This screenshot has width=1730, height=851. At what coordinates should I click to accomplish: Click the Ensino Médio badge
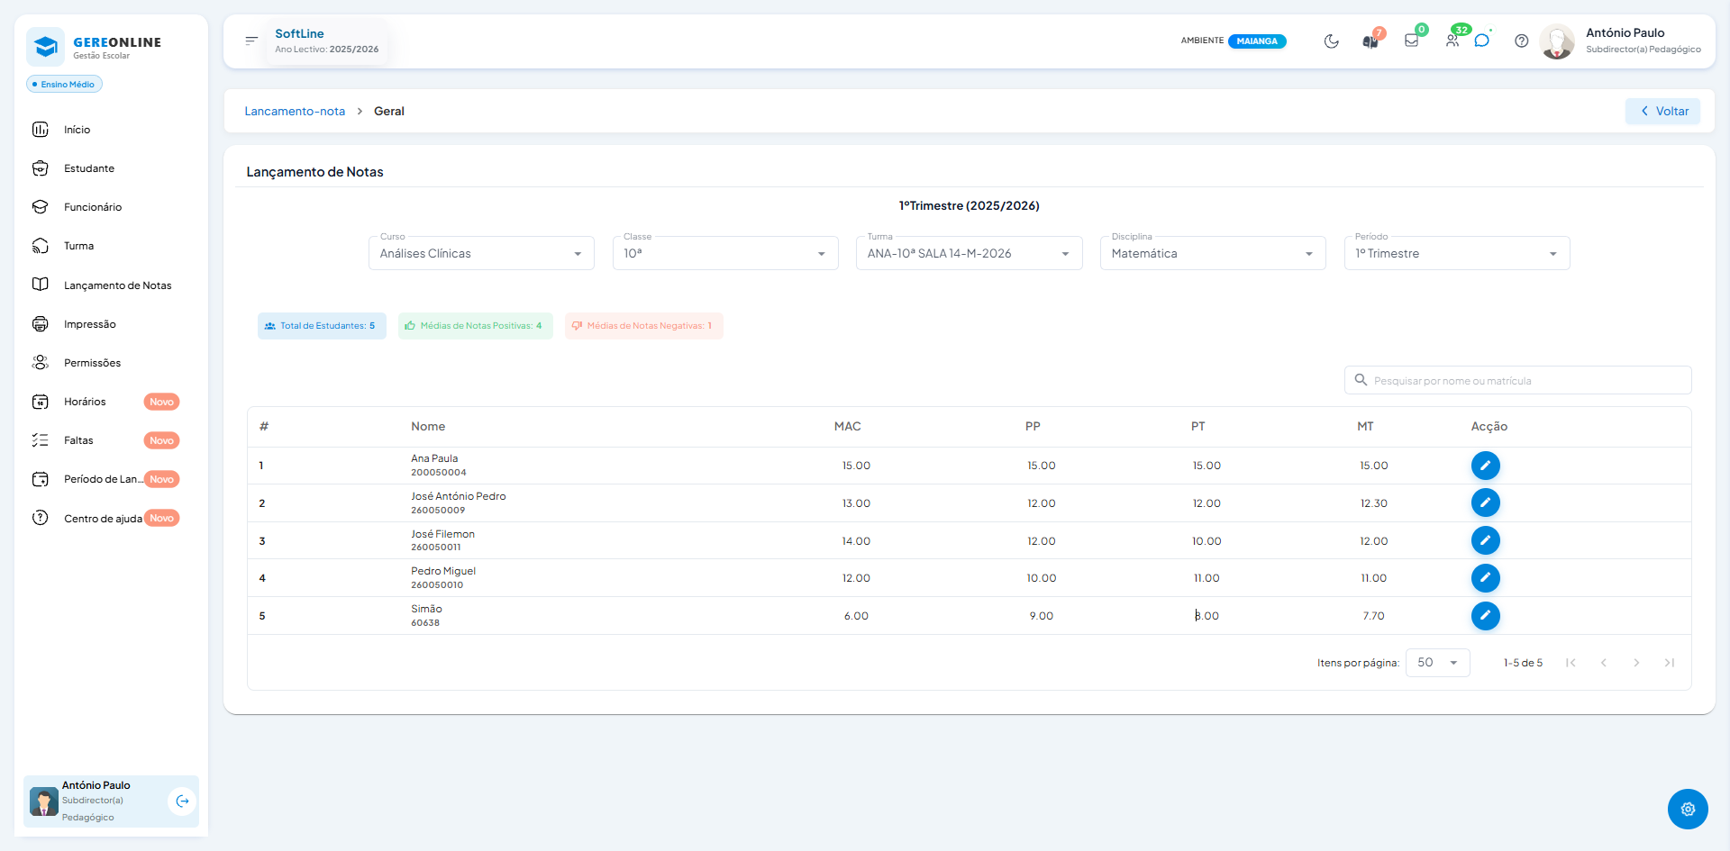tap(64, 84)
